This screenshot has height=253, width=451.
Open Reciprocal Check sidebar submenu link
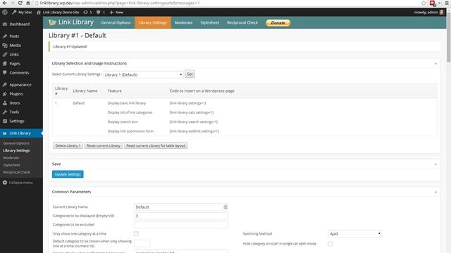click(16, 172)
